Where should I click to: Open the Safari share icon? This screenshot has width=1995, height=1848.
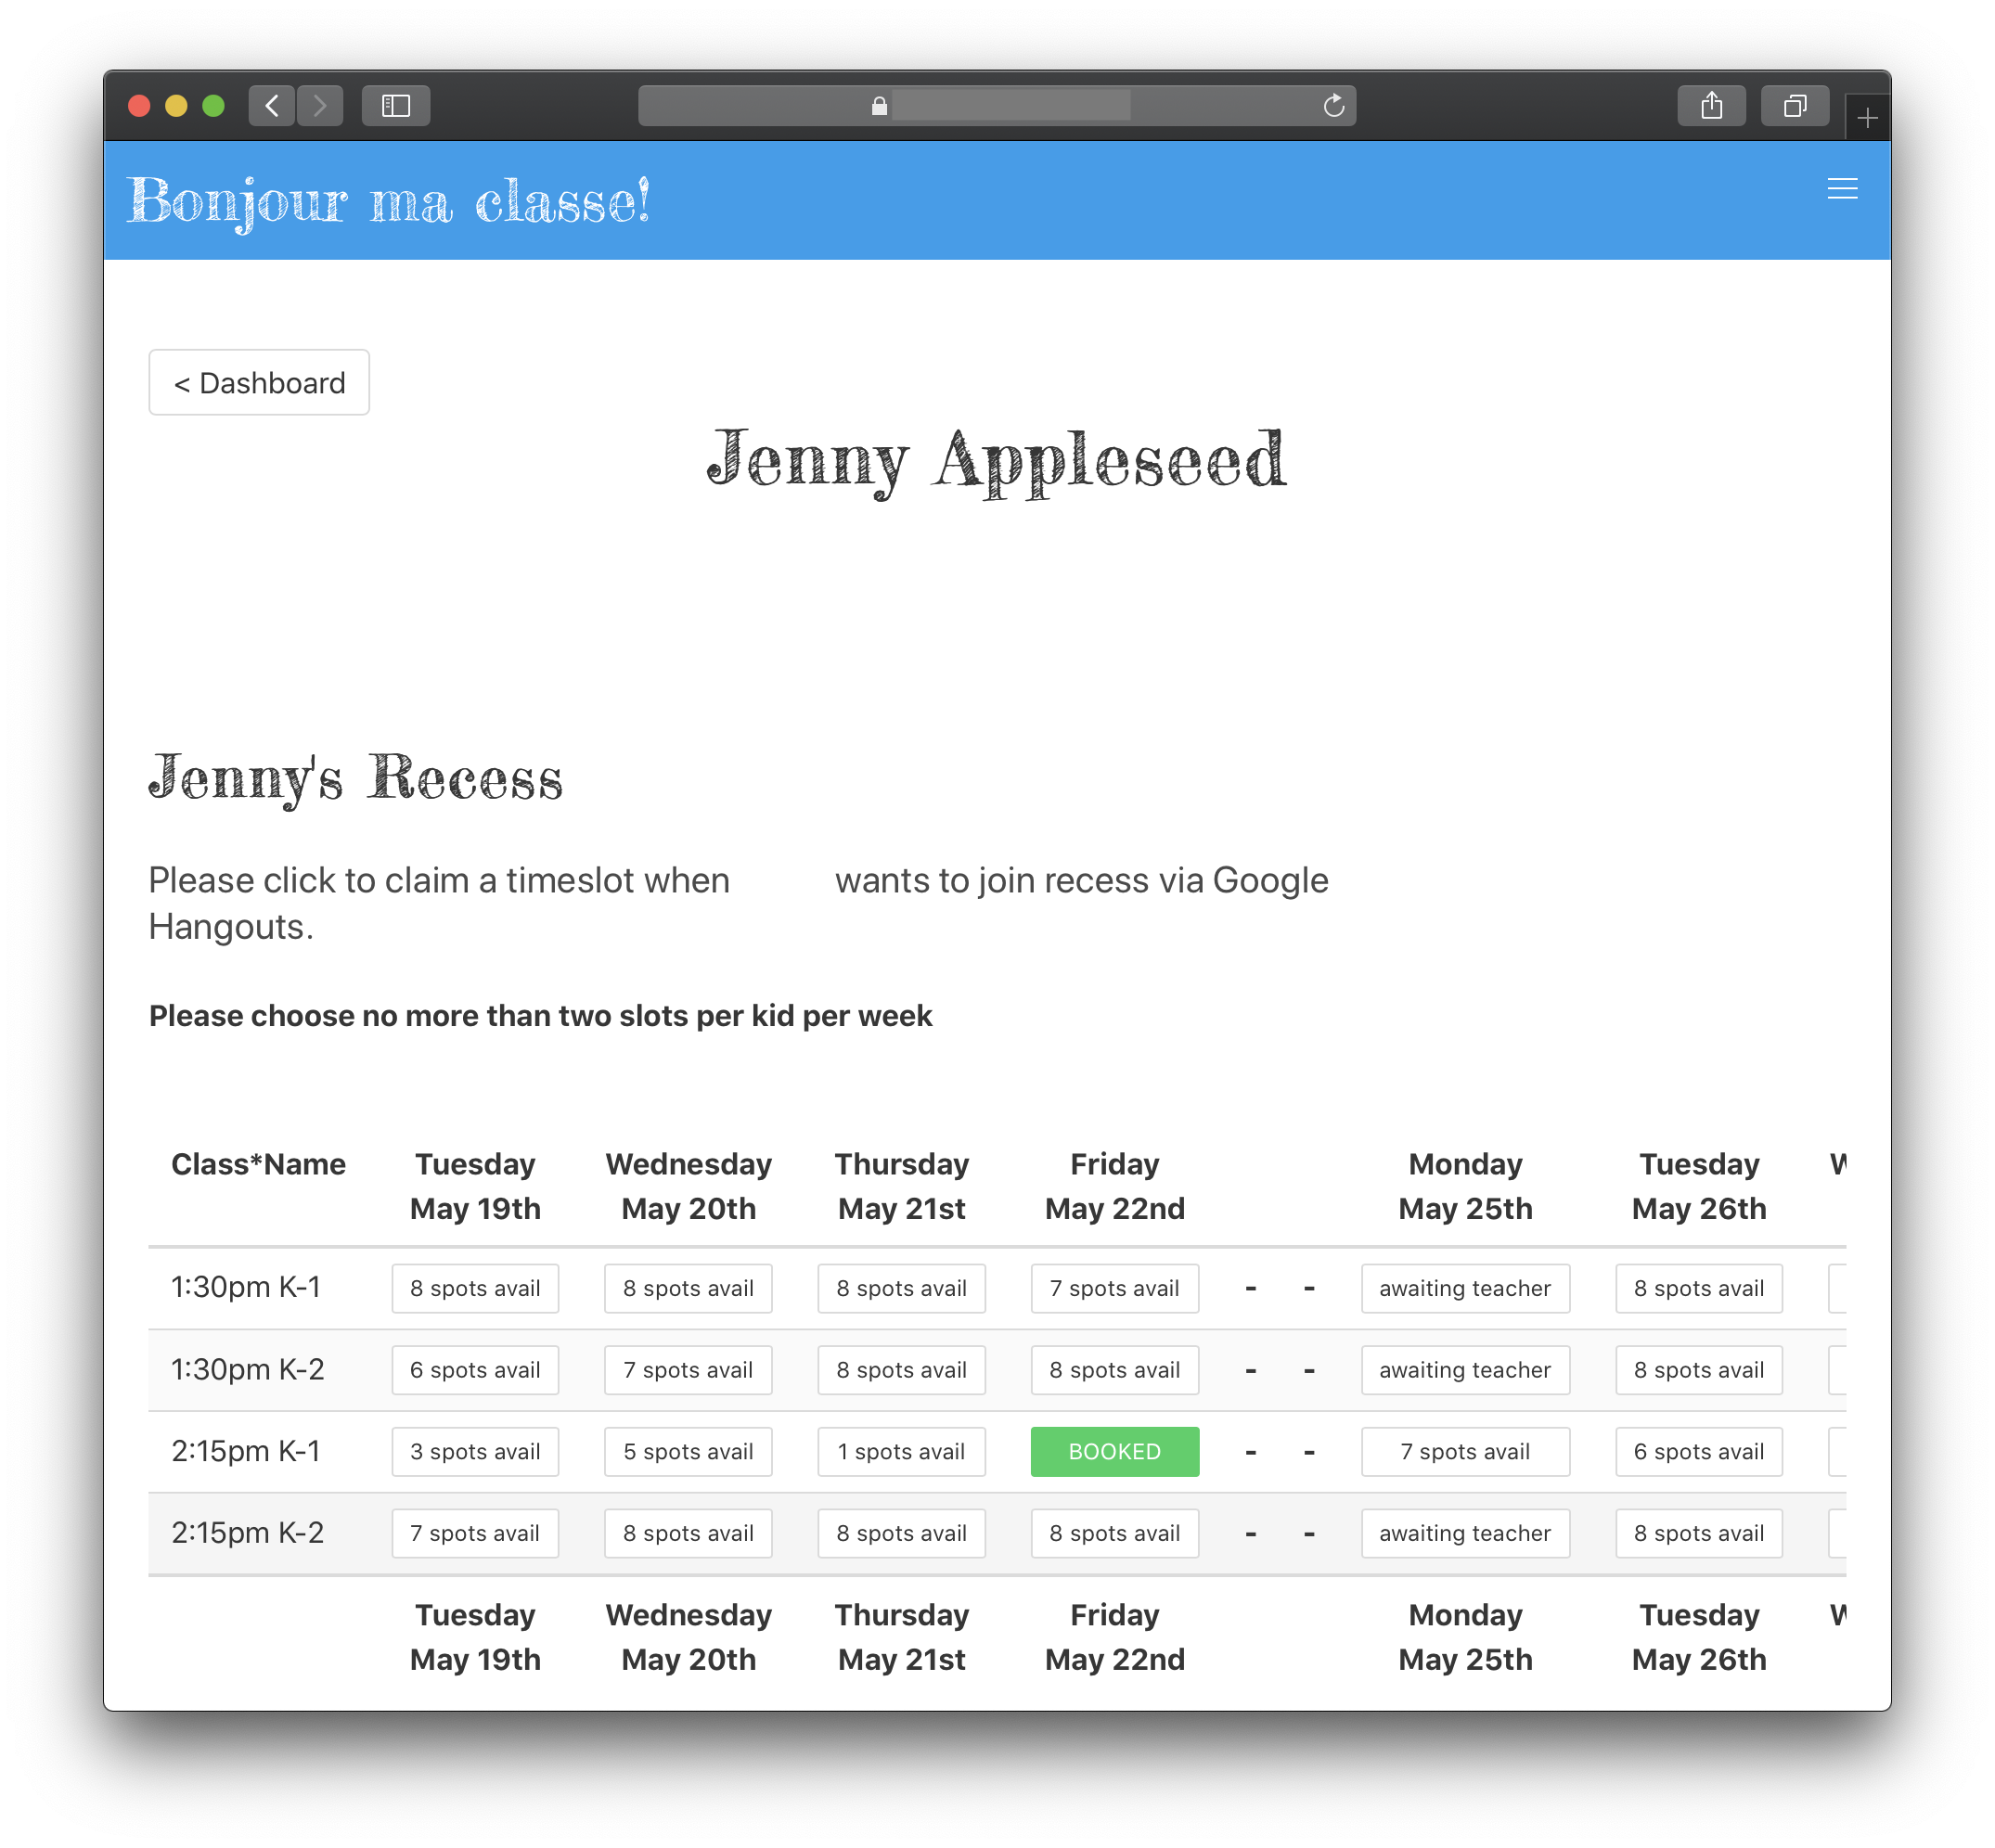[1711, 105]
